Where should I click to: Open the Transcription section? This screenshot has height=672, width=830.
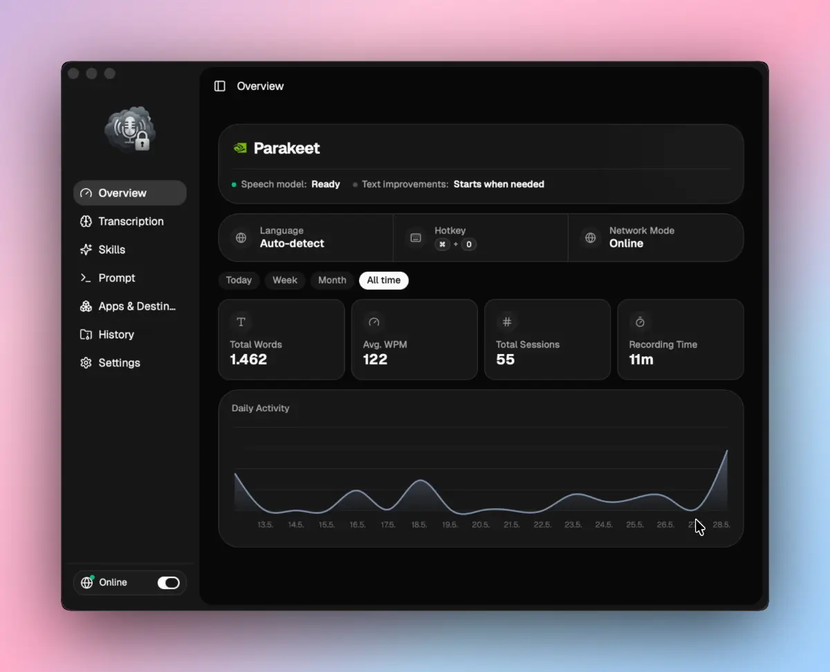pyautogui.click(x=130, y=221)
